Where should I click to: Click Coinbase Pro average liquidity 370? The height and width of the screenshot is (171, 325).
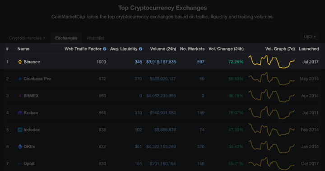point(138,79)
